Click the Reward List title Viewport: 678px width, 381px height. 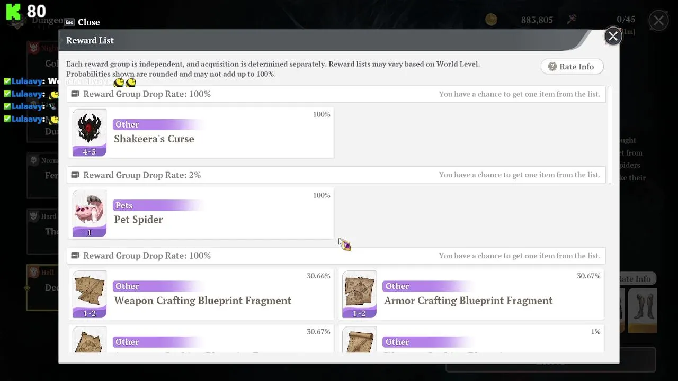90,40
